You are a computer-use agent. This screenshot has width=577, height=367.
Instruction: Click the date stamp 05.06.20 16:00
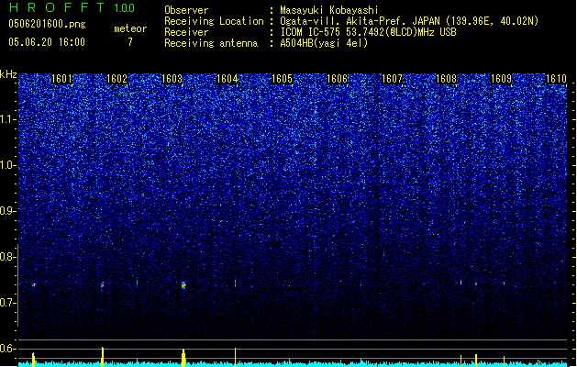point(47,42)
